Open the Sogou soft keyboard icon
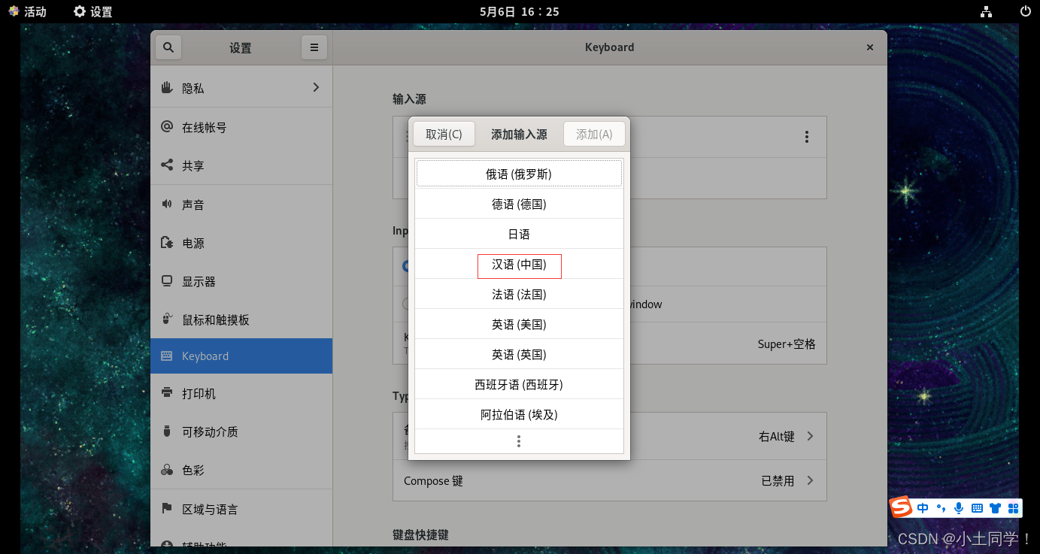 (977, 508)
